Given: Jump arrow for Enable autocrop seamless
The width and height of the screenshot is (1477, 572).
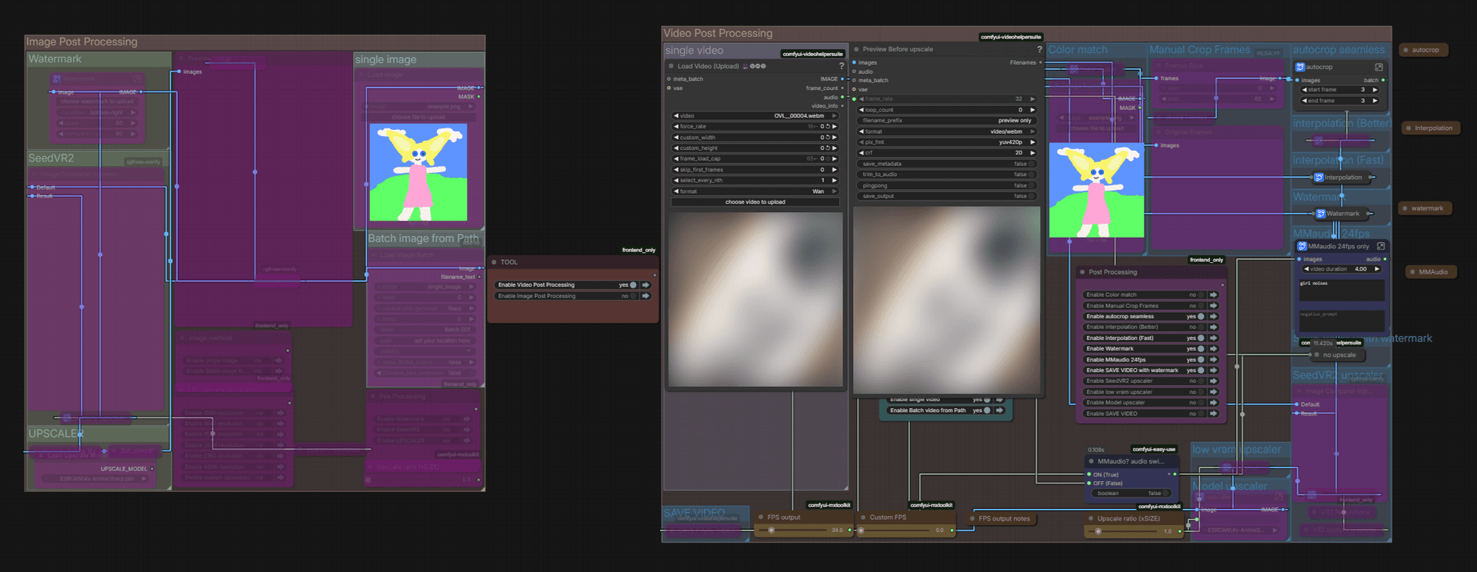Looking at the screenshot, I should point(1213,317).
